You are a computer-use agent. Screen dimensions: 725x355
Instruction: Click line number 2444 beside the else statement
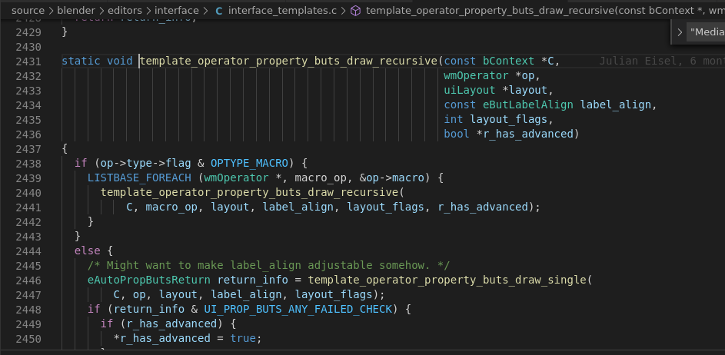(28, 251)
